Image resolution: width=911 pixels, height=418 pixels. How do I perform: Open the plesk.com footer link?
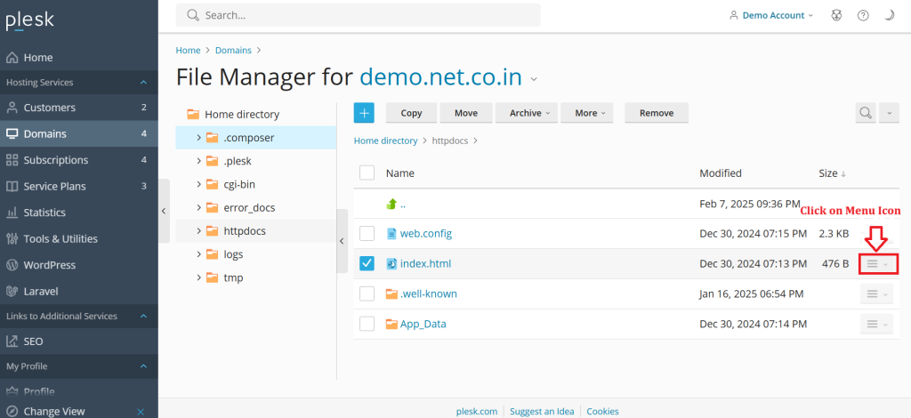point(477,411)
